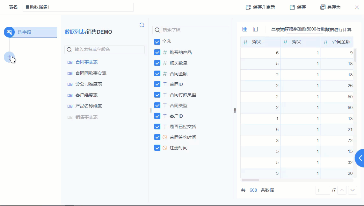364x206 pixels.
Task: Click date type icon beside 注册时间
Action: tap(165, 148)
